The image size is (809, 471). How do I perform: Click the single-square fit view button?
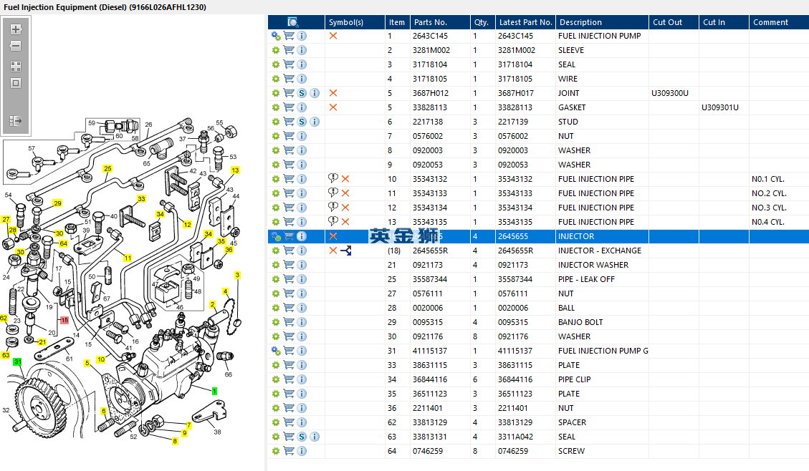point(16,83)
